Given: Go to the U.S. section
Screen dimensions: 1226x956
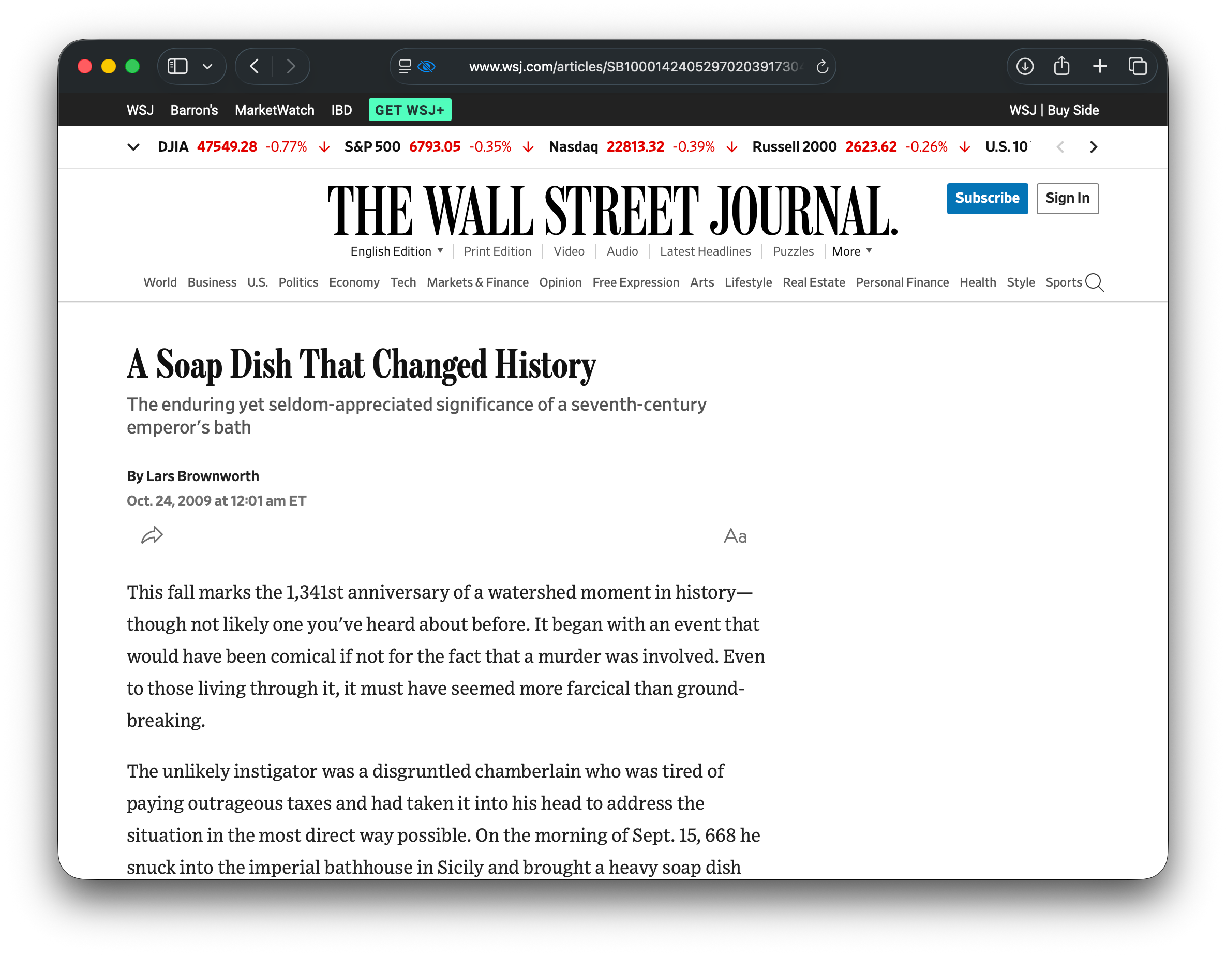Looking at the screenshot, I should tap(258, 282).
